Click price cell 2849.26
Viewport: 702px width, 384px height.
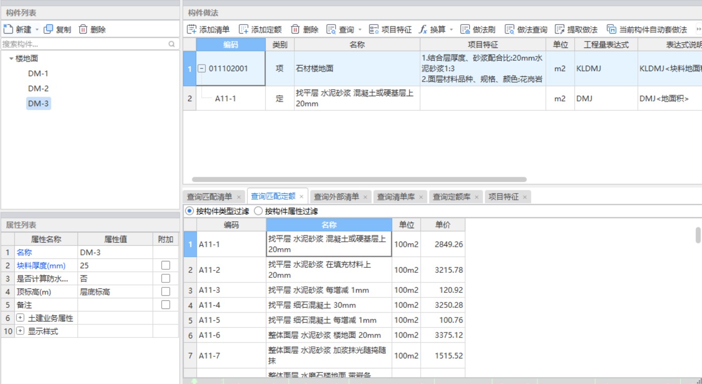(x=443, y=244)
